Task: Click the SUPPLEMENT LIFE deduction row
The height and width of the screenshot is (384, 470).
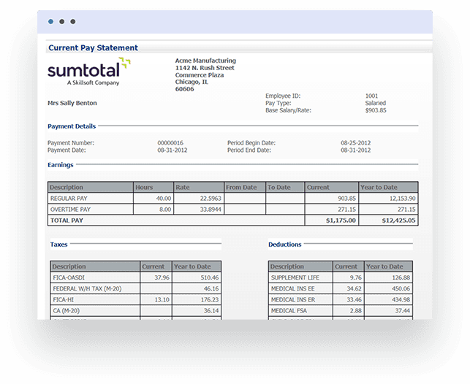Action: coord(341,277)
